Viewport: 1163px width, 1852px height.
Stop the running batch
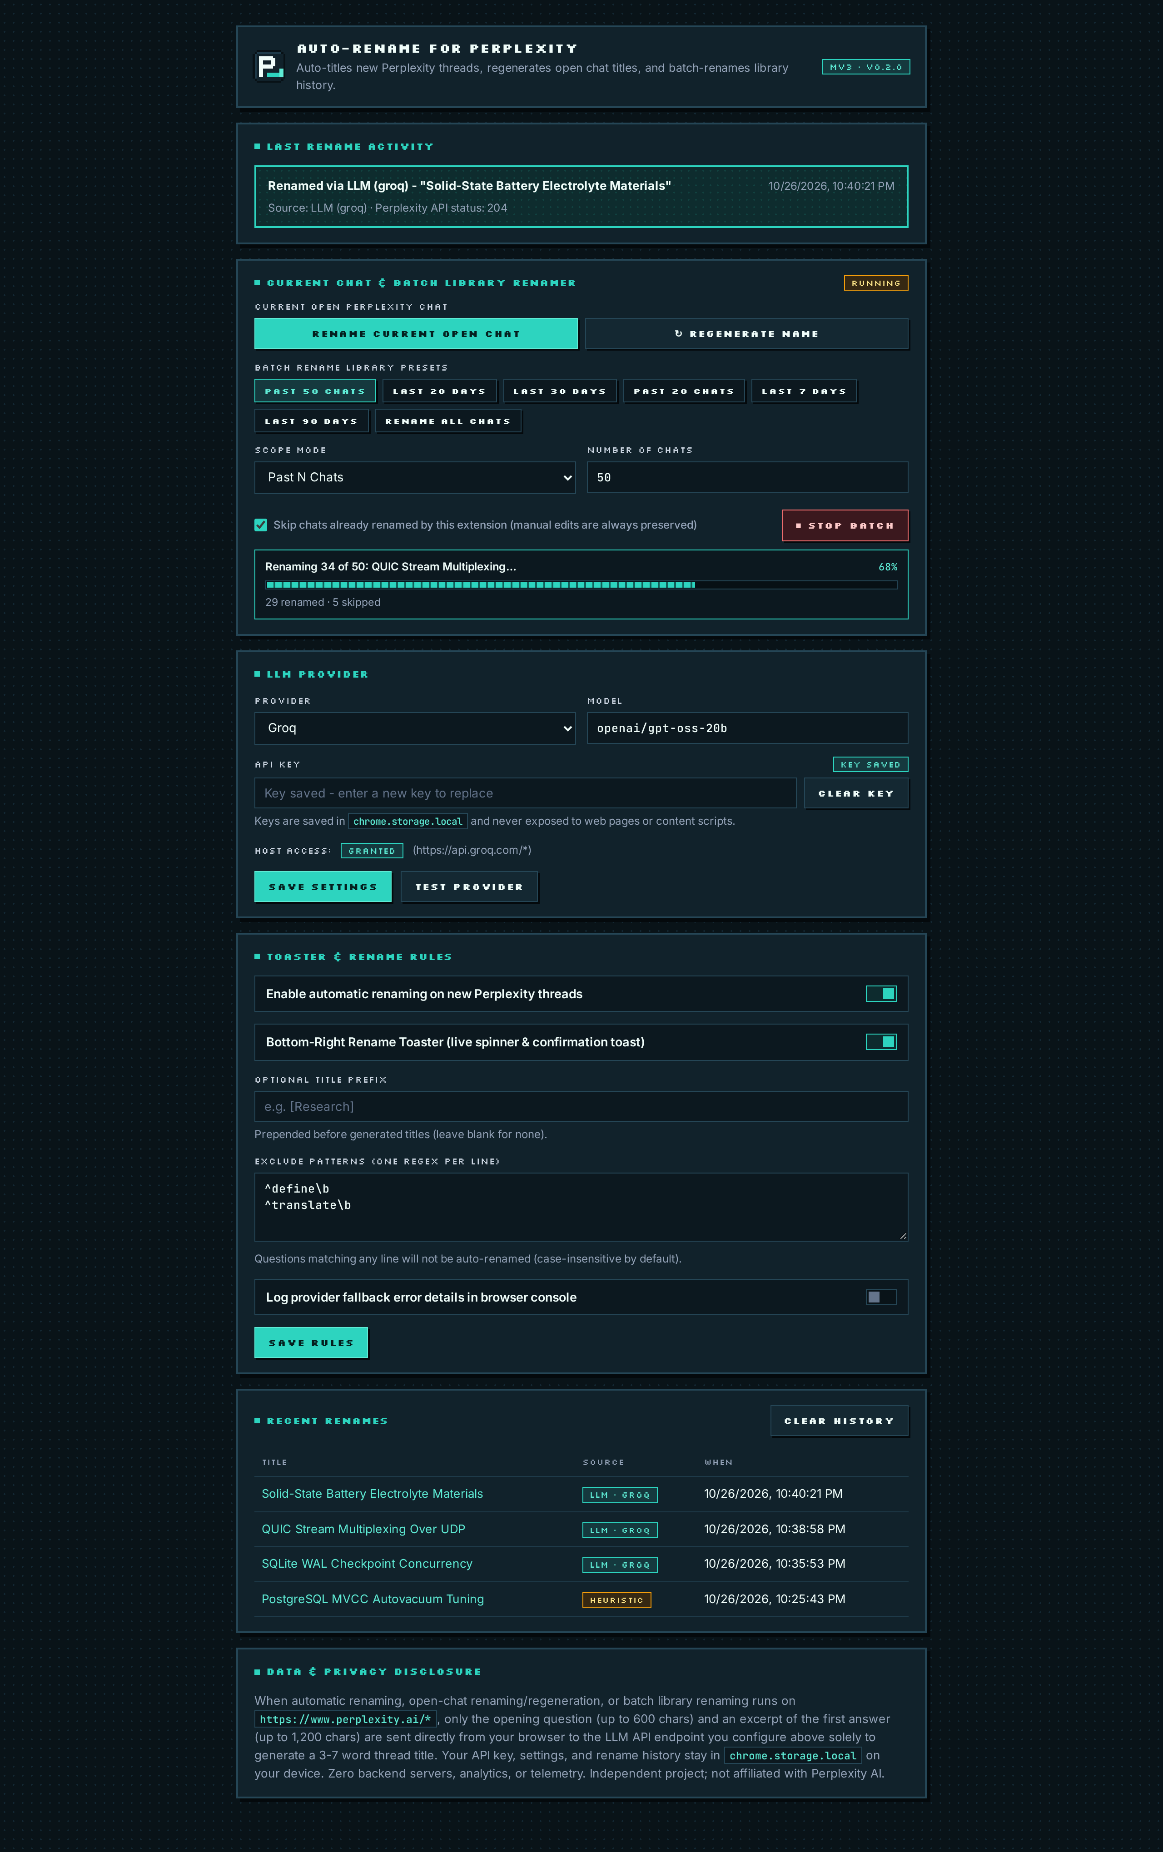click(x=845, y=525)
